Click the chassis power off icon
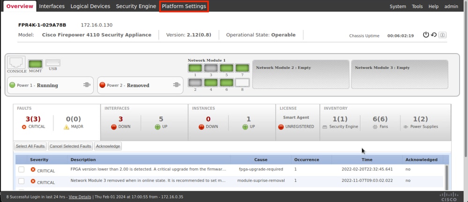This screenshot has height=202, width=468. coord(426,35)
